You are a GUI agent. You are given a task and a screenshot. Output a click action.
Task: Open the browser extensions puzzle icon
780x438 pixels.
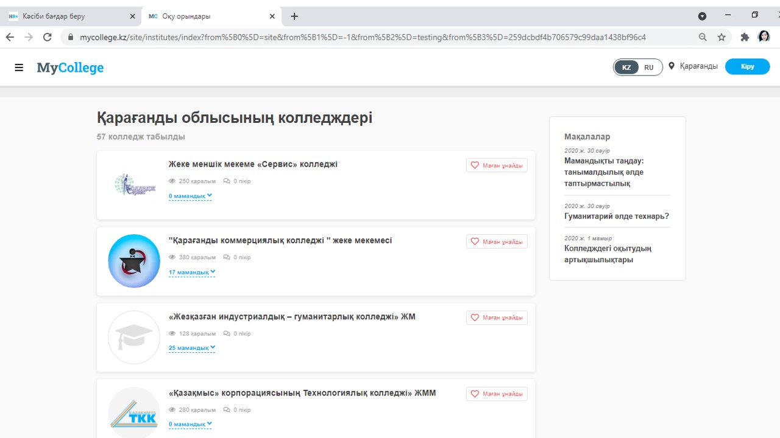(745, 37)
